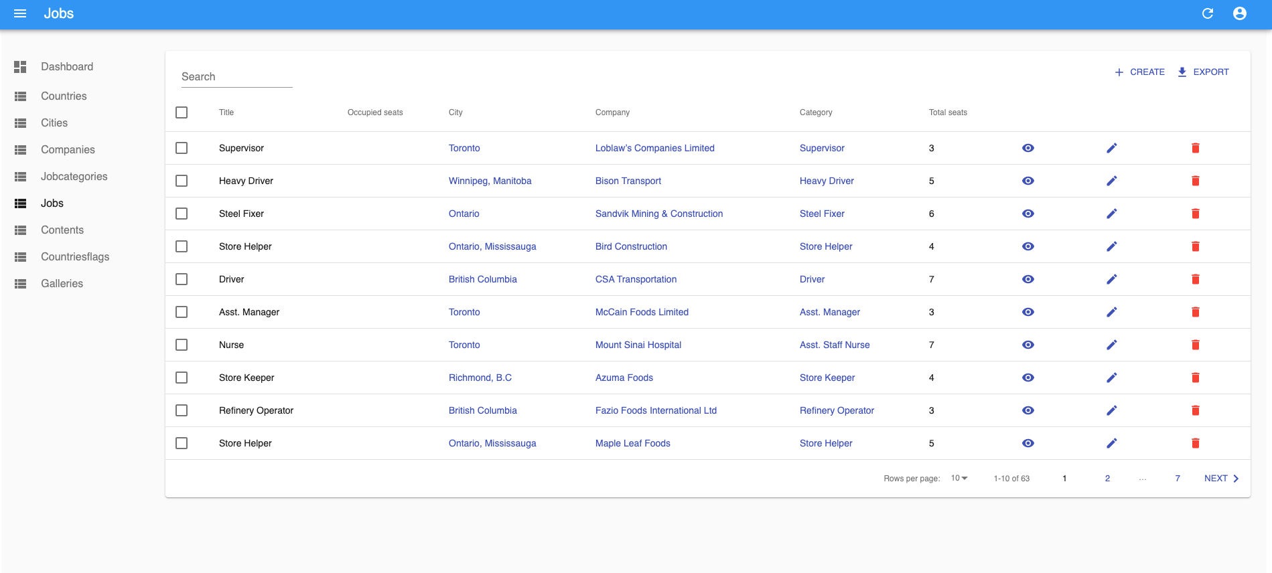Tick the Store Keeper row checkbox

(x=182, y=378)
